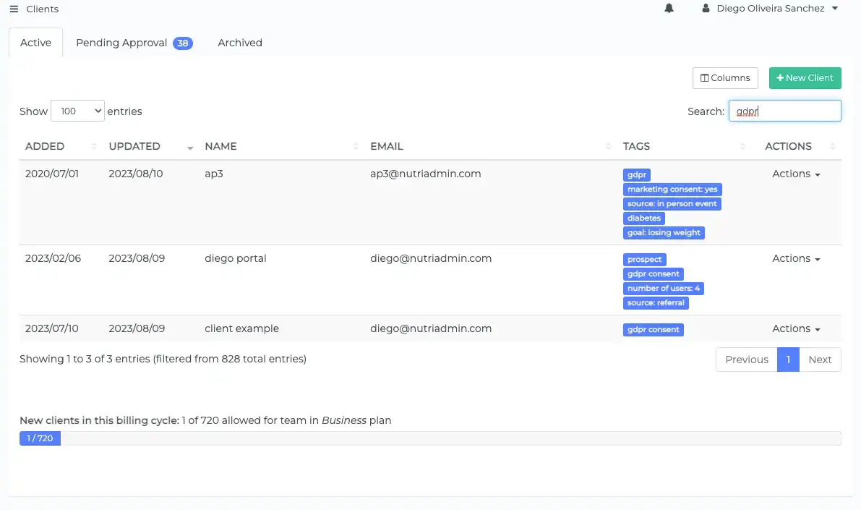The height and width of the screenshot is (510, 861).
Task: Click page 1 in pagination
Action: coord(788,360)
